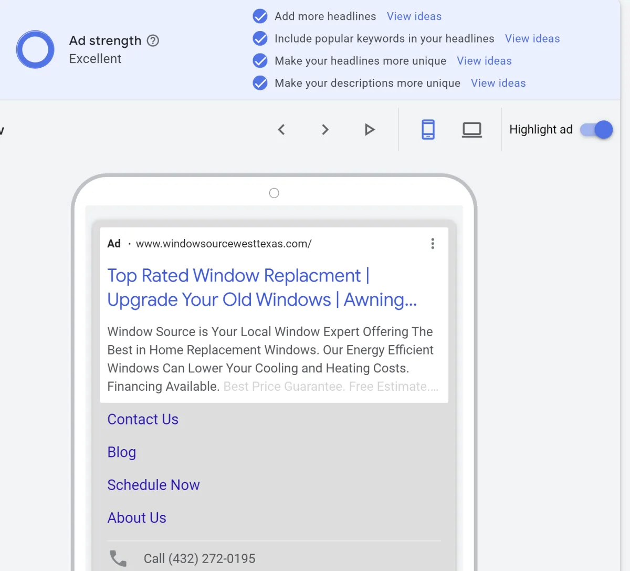Click checkmark beside Make your descriptions more unique

260,83
